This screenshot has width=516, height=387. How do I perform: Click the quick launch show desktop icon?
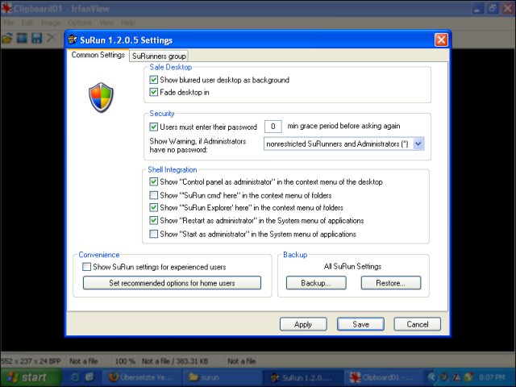(89, 377)
